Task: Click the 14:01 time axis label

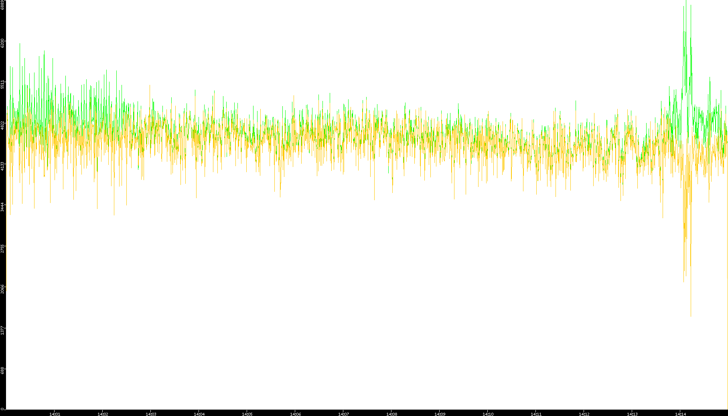Action: click(x=55, y=414)
